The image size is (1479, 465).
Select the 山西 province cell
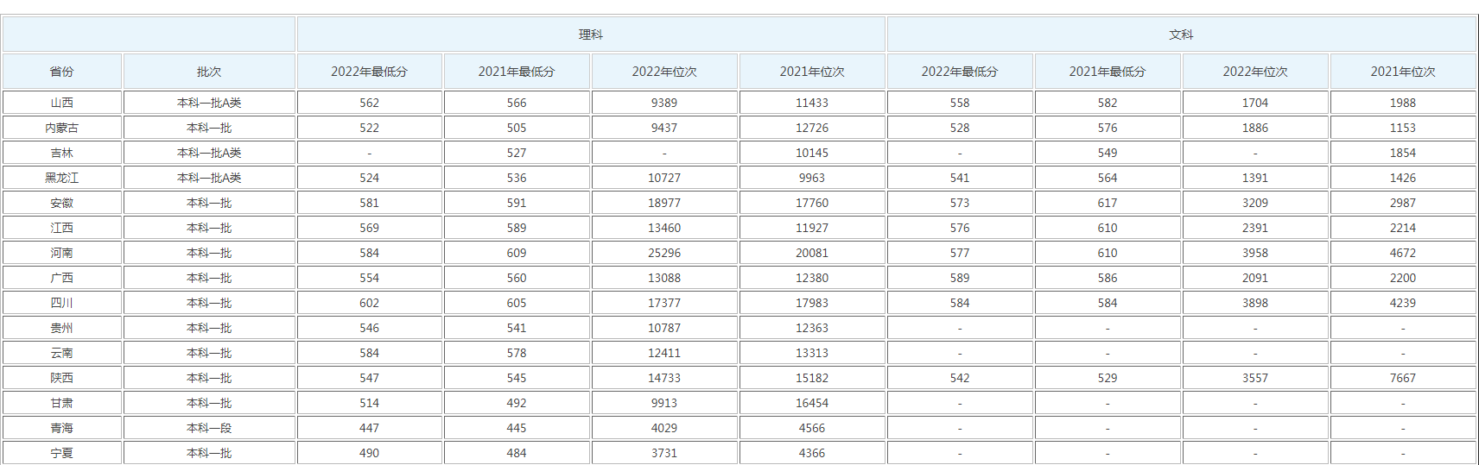(62, 103)
